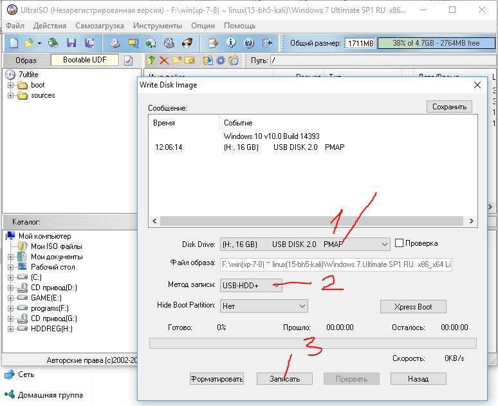Click the message log right scroll arrow
Image resolution: width=498 pixels, height=406 pixels.
472,221
